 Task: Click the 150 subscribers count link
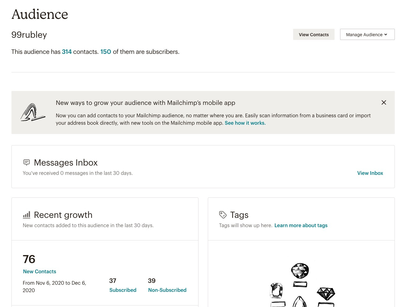pyautogui.click(x=105, y=52)
